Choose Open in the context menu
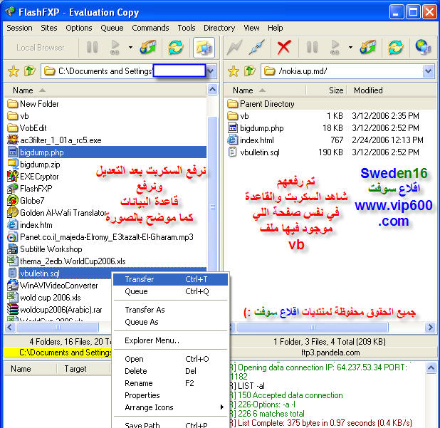440x428 pixels. [x=171, y=359]
